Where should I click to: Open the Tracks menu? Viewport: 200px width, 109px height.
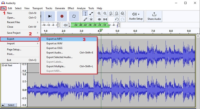click(x=49, y=8)
